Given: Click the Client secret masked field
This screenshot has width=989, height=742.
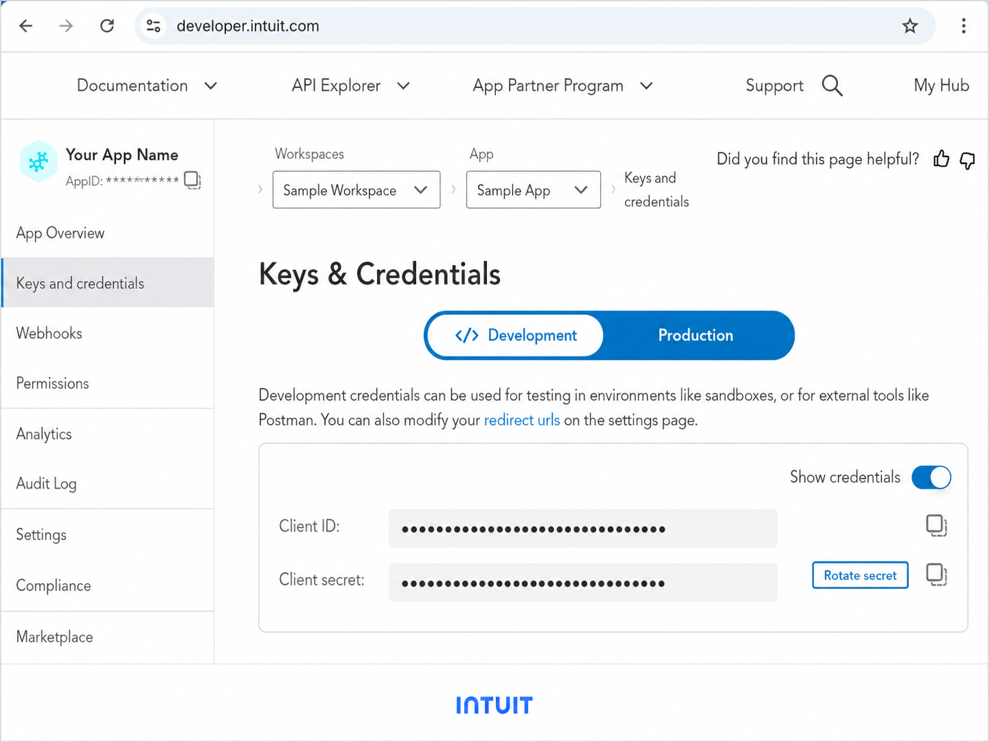Looking at the screenshot, I should click(583, 582).
